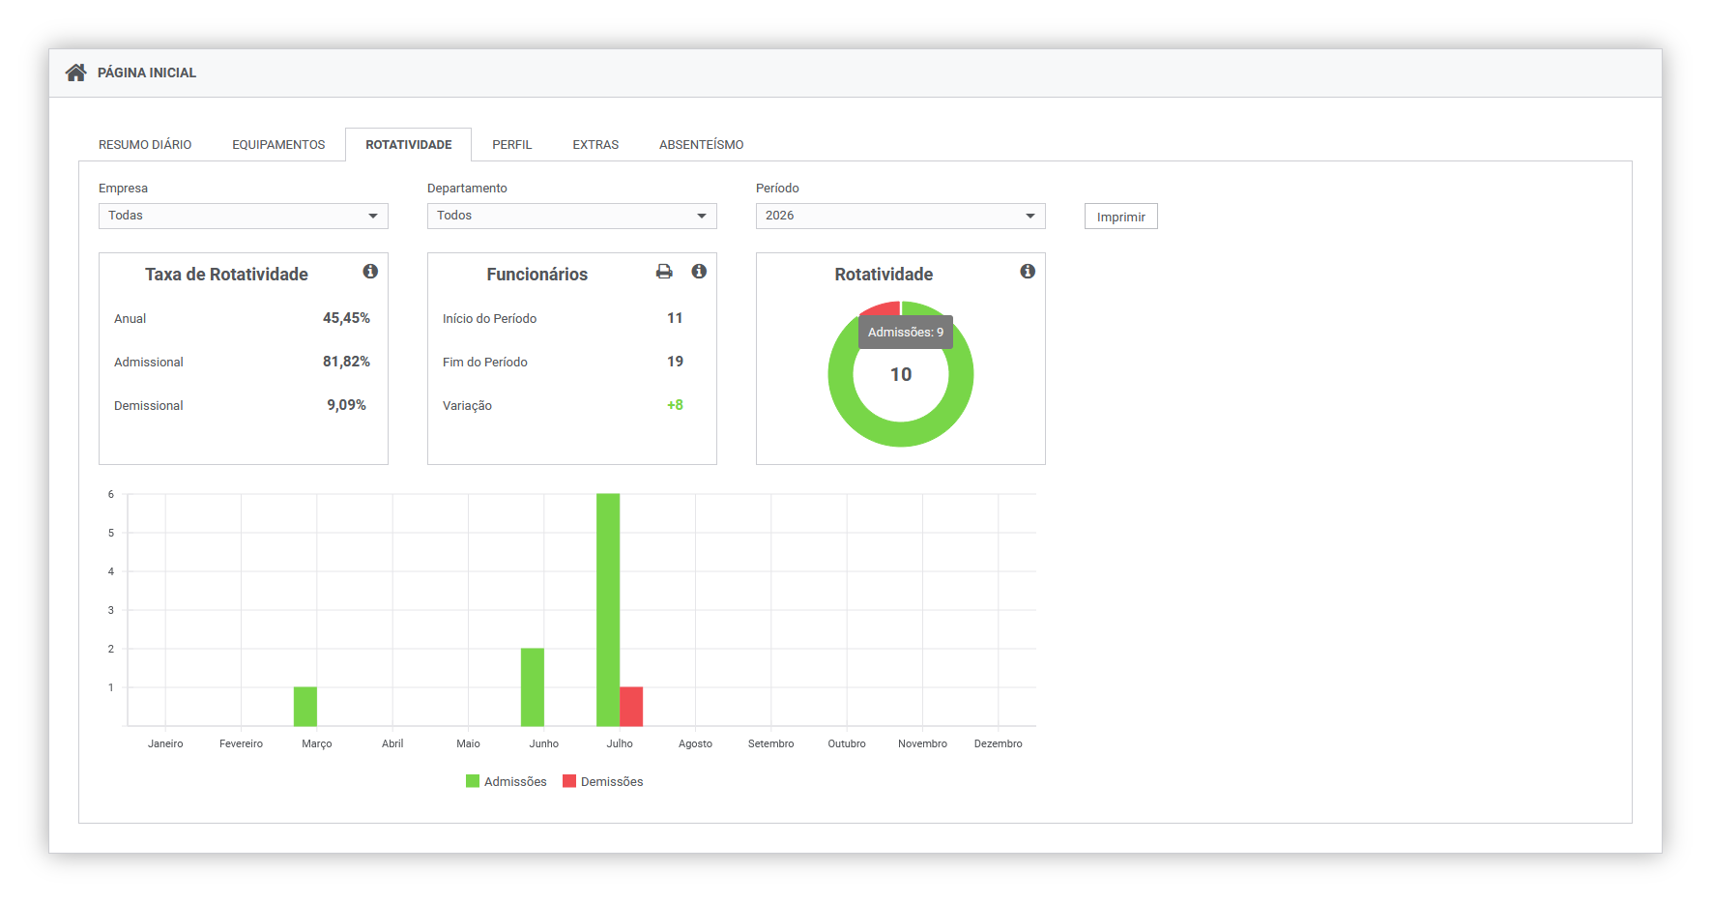Screen dimensions: 1711x902
Task: Open info icon on Funcionários card
Action: coord(699,272)
